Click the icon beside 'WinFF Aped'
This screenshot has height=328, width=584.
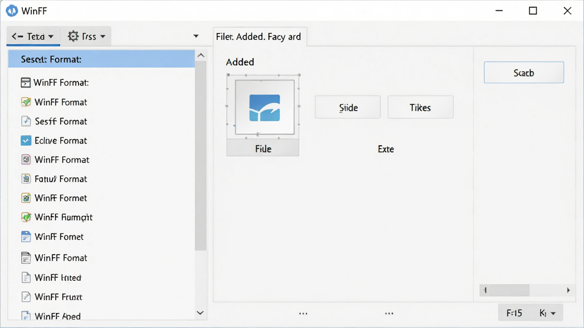pyautogui.click(x=26, y=315)
